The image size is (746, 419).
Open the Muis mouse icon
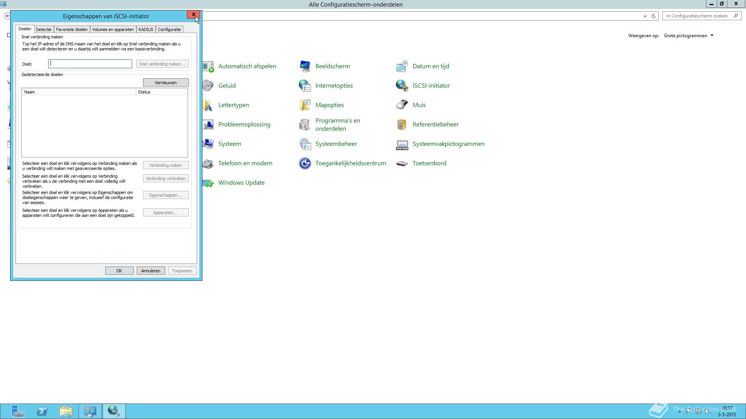pyautogui.click(x=402, y=105)
